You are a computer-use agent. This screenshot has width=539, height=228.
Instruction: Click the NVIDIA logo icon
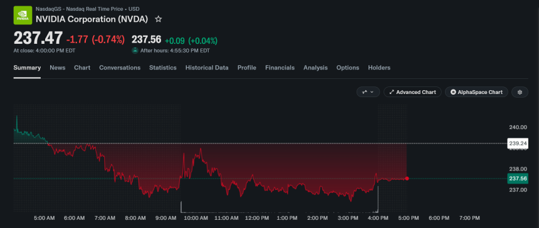coord(23,16)
